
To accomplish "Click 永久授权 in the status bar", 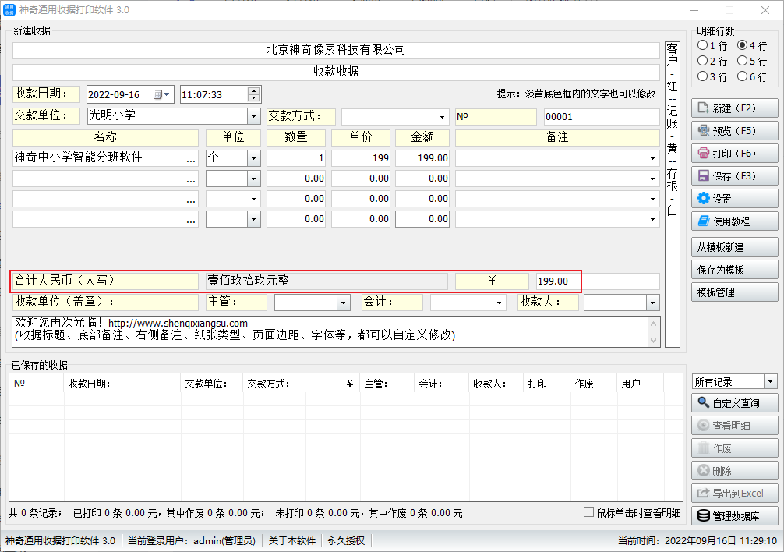I will [x=346, y=541].
